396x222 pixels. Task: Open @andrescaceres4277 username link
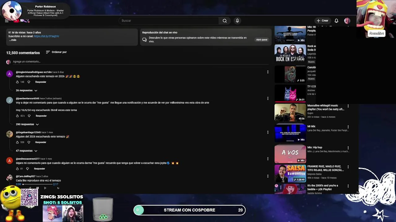pos(28,159)
